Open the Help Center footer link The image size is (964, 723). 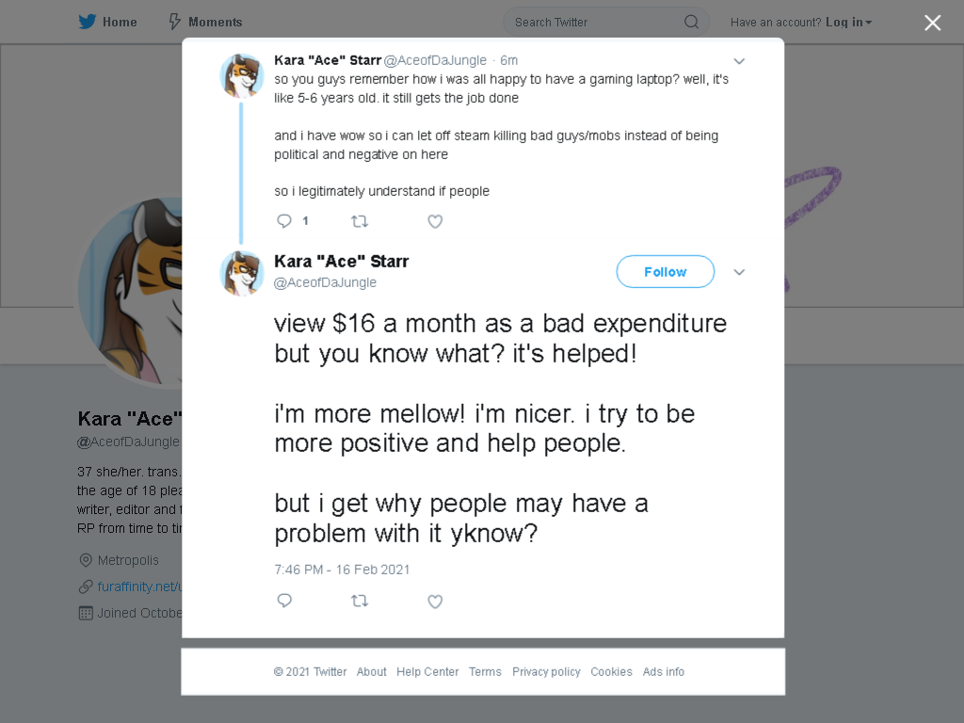pyautogui.click(x=427, y=671)
